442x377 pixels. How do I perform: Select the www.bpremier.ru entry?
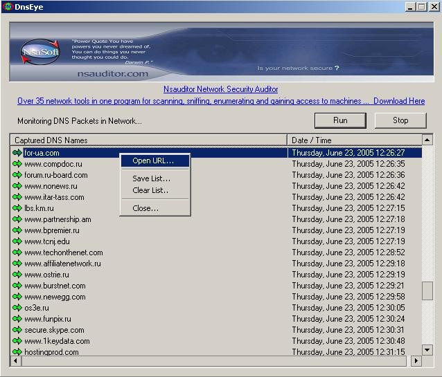tap(52, 230)
